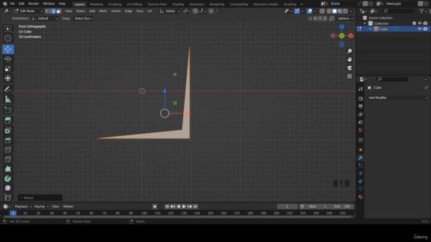Image resolution: width=431 pixels, height=242 pixels.
Task: Click frame 100 on the timeline
Action: point(144,213)
